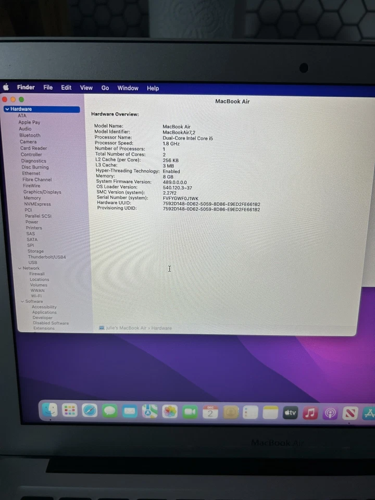Open News from the Dock
Image resolution: width=375 pixels, height=500 pixels.
(x=350, y=414)
